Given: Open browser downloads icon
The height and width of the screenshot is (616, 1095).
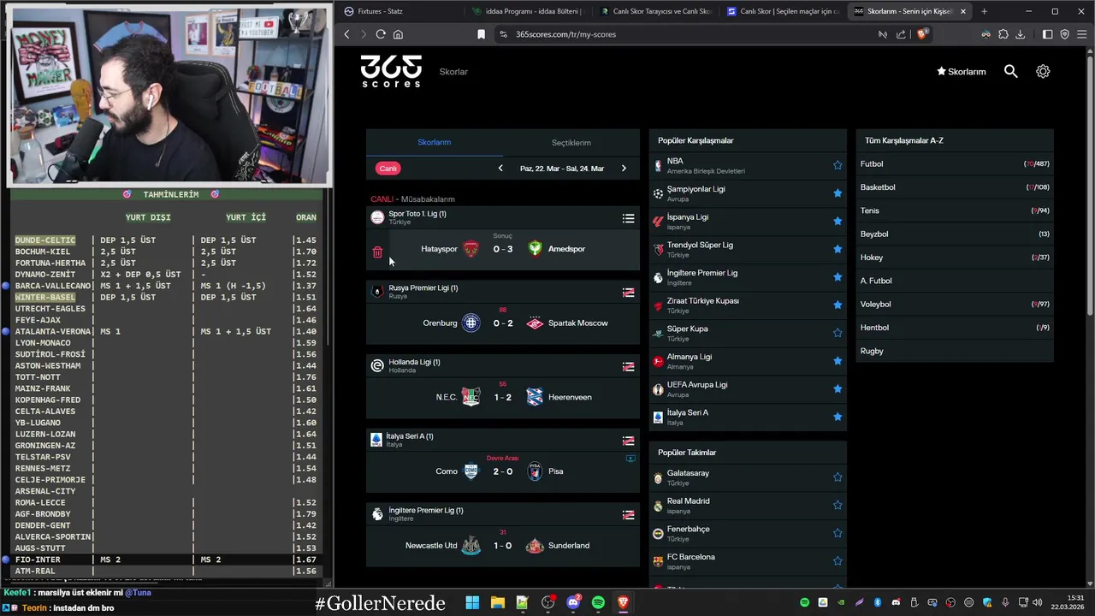Looking at the screenshot, I should click(1021, 34).
